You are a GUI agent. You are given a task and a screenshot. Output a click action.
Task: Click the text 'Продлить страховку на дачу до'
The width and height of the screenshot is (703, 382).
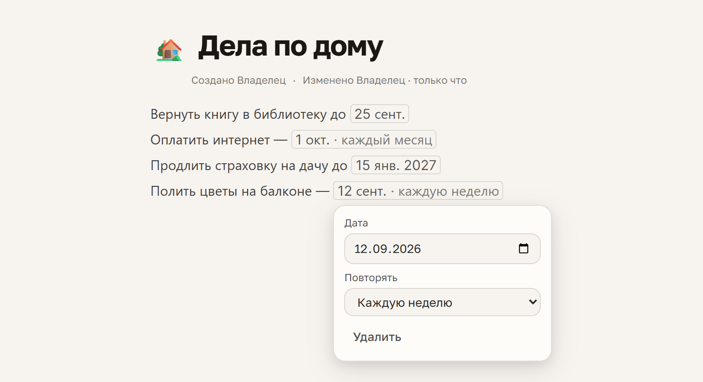click(249, 165)
